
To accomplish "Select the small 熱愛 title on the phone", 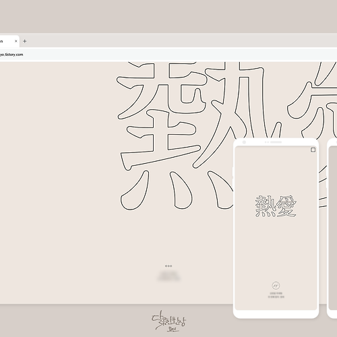I will click(276, 206).
